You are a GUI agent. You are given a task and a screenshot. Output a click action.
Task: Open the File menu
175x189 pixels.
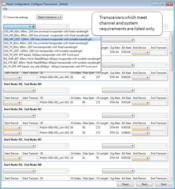coord(5,9)
